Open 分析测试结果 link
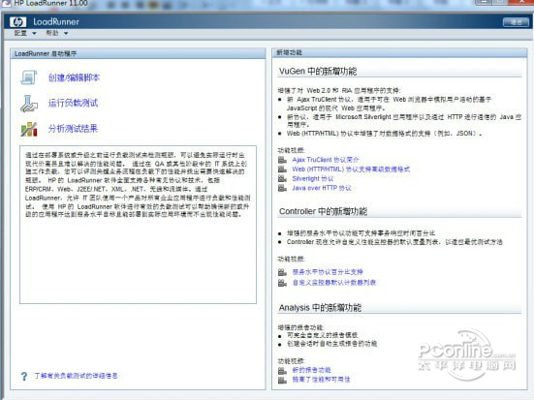 point(73,129)
